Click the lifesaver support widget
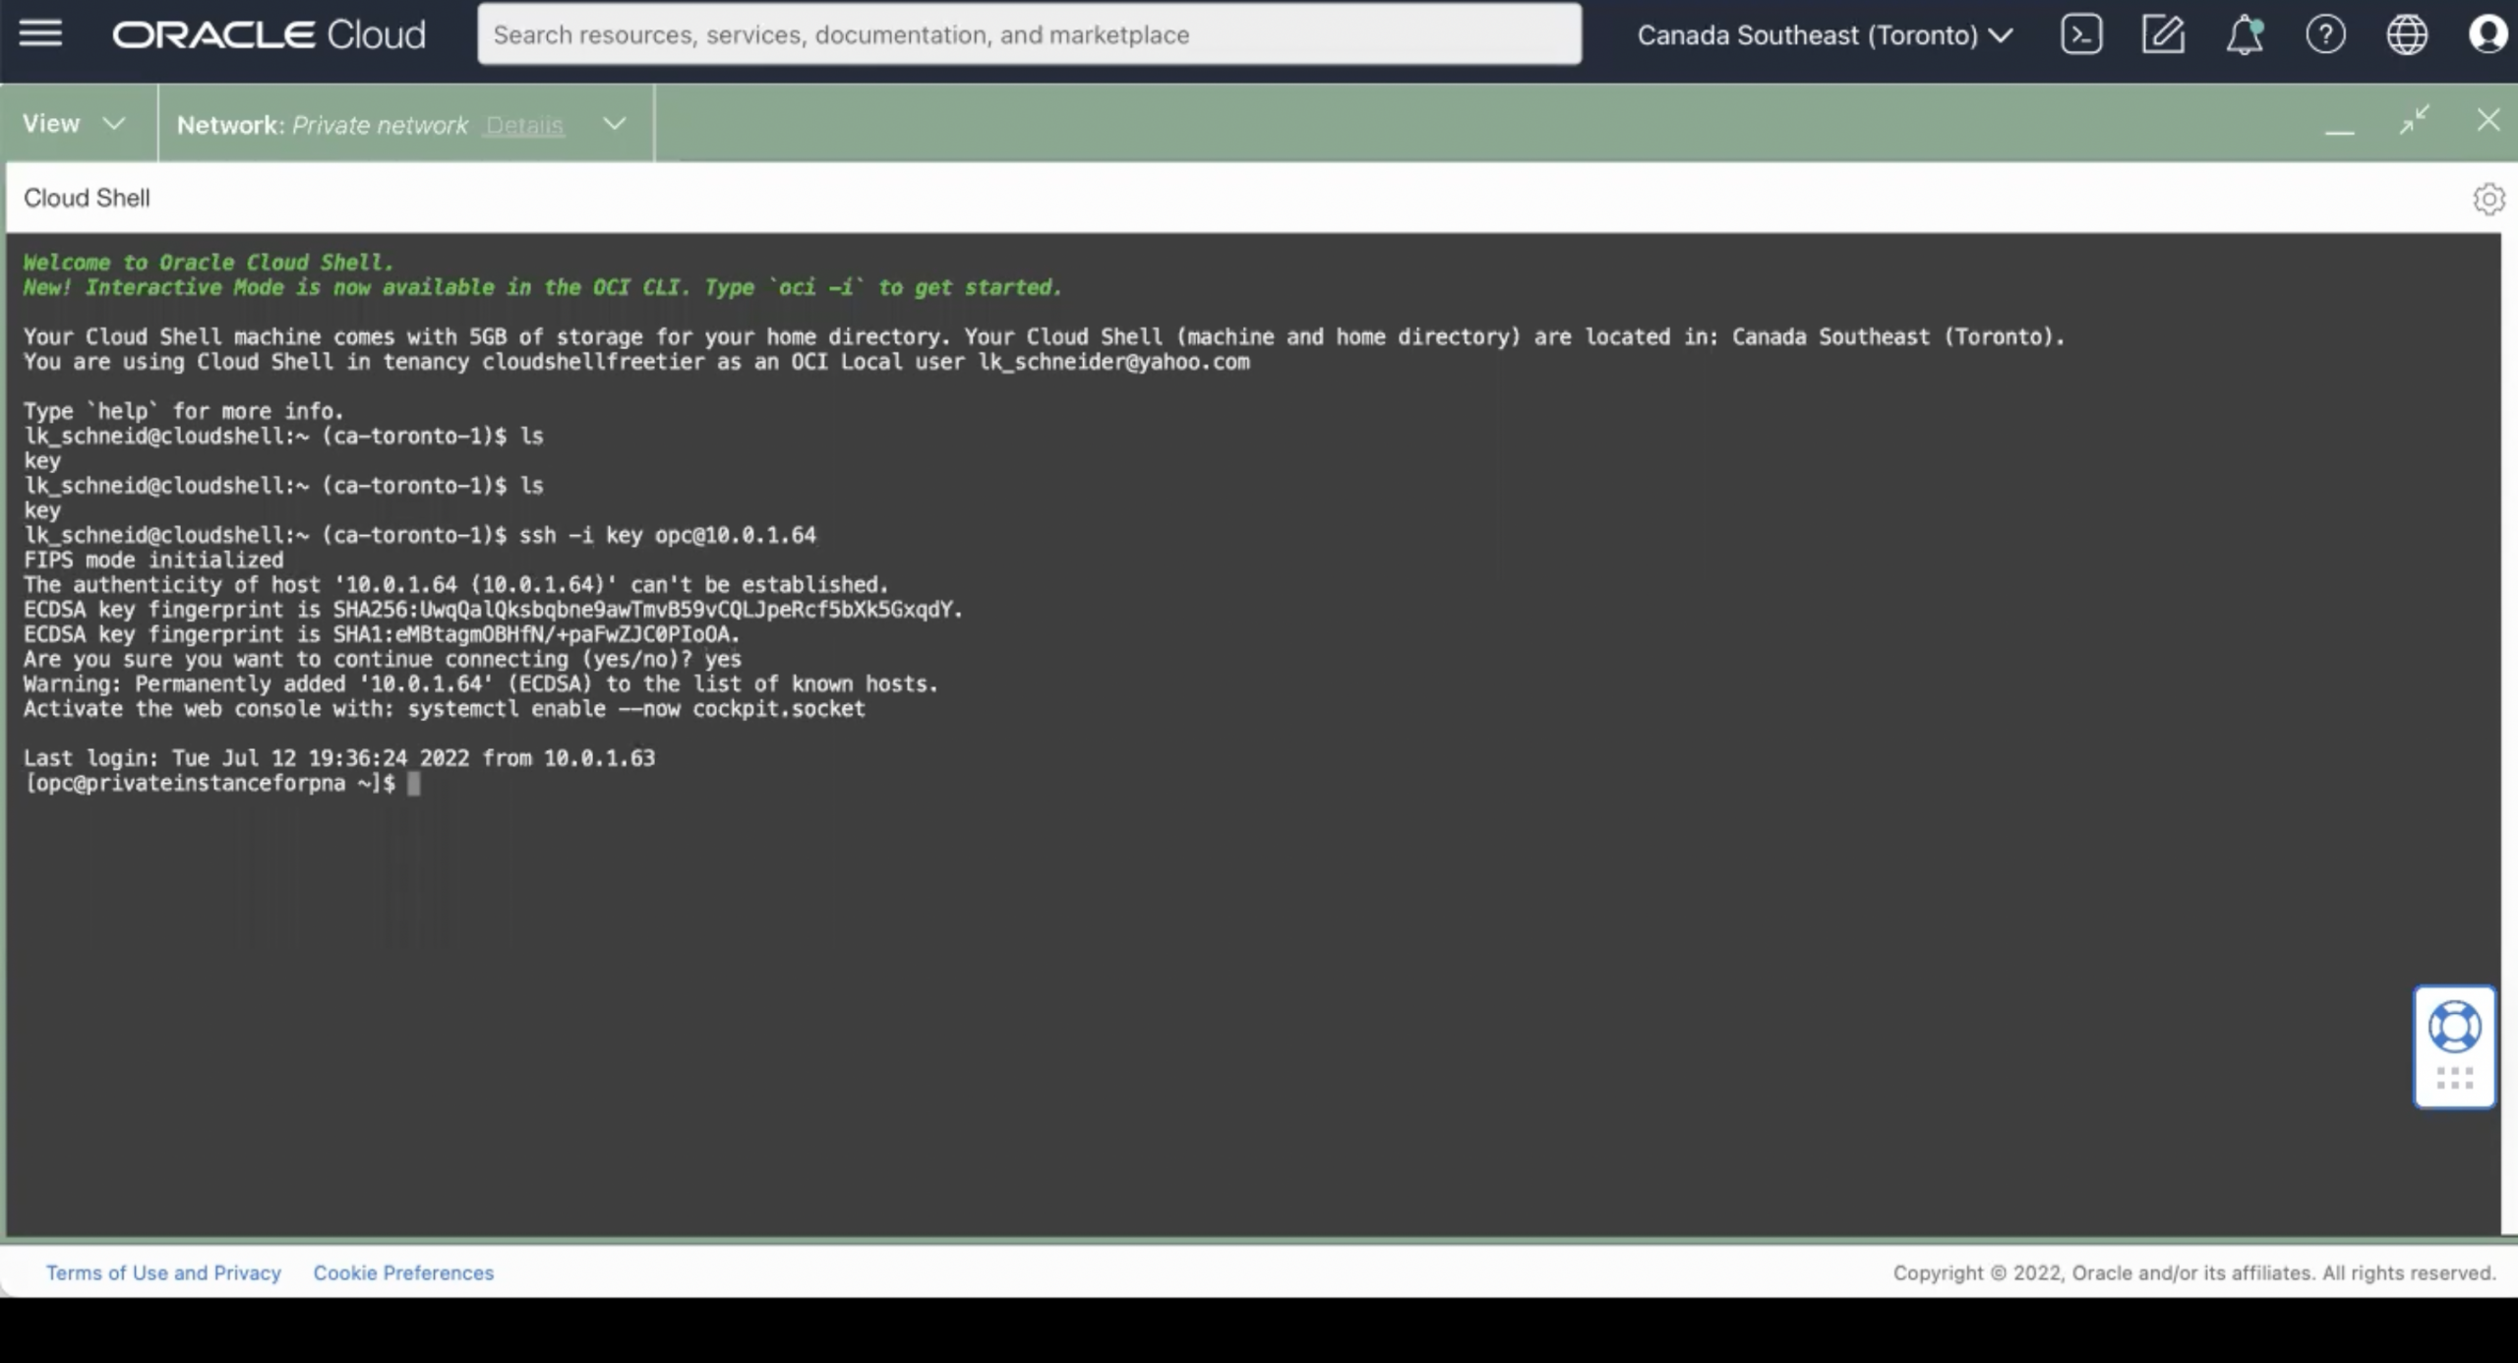The width and height of the screenshot is (2518, 1363). [2455, 1026]
